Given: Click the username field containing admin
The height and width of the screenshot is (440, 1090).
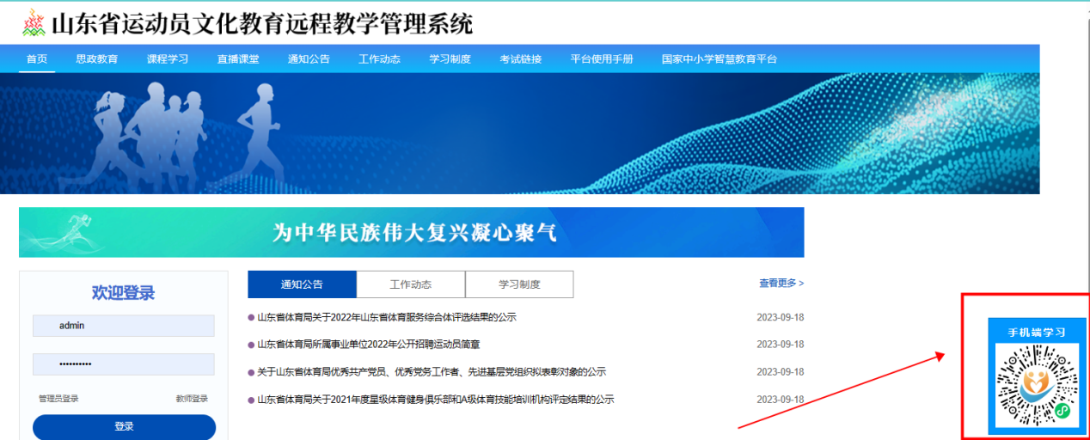Looking at the screenshot, I should coord(124,326).
